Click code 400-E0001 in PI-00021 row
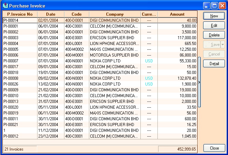This screenshot has width=228, height=155. 77,125
